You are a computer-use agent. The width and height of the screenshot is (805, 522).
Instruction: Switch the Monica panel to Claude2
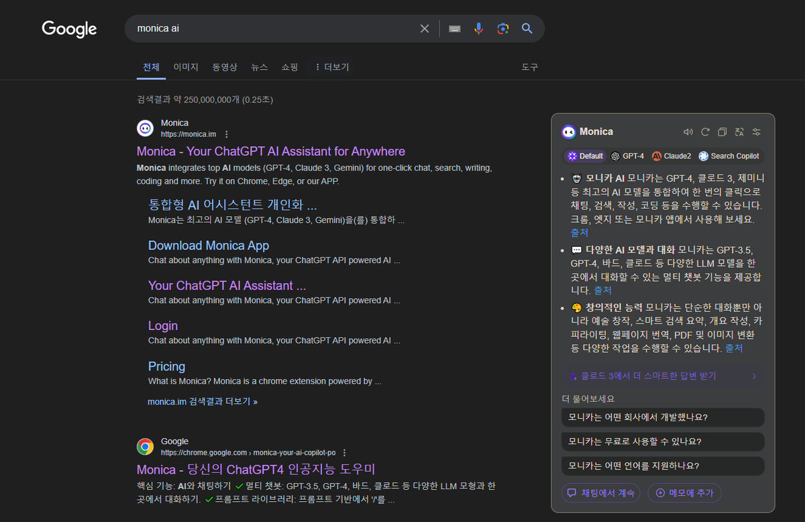tap(672, 156)
